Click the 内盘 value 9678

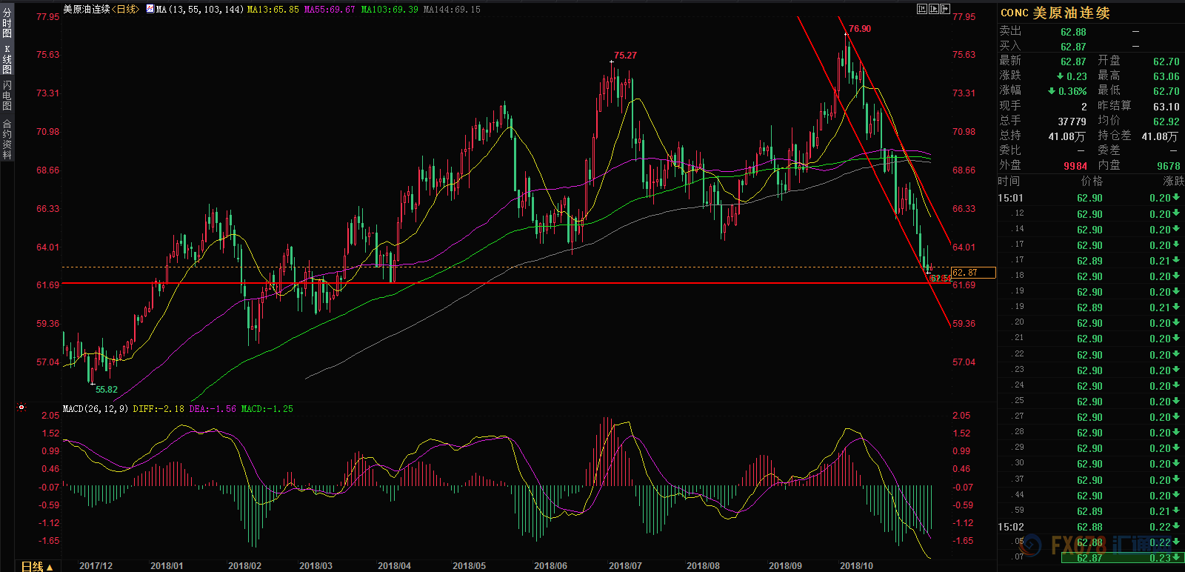click(x=1168, y=166)
